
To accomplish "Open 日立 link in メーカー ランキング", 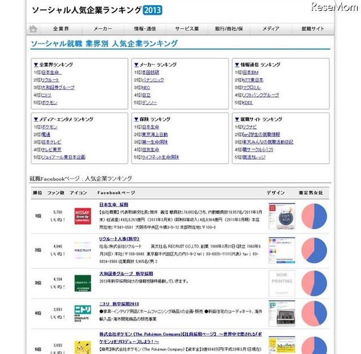I will 146,95.
